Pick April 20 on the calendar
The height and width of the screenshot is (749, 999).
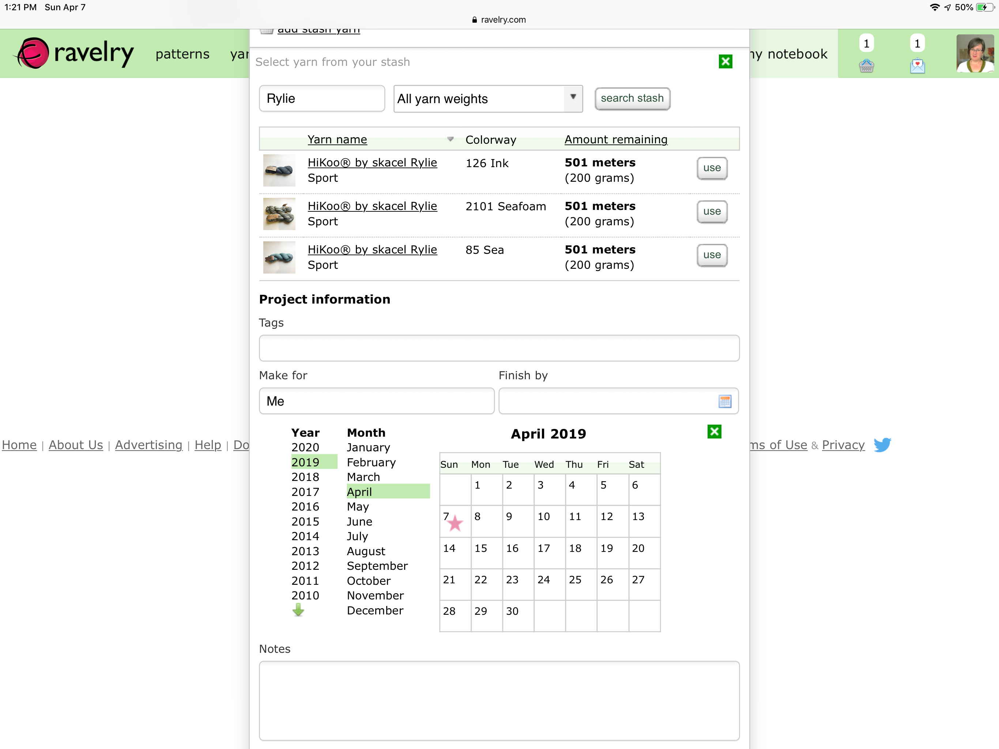coord(644,553)
